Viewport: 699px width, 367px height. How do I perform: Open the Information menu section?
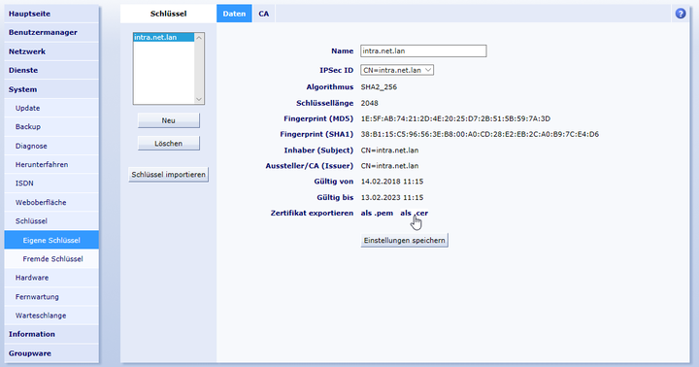[51, 334]
